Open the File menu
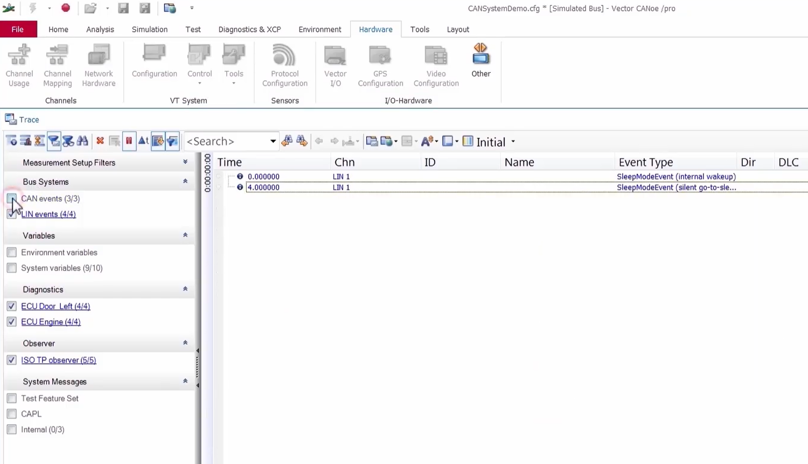 (18, 29)
